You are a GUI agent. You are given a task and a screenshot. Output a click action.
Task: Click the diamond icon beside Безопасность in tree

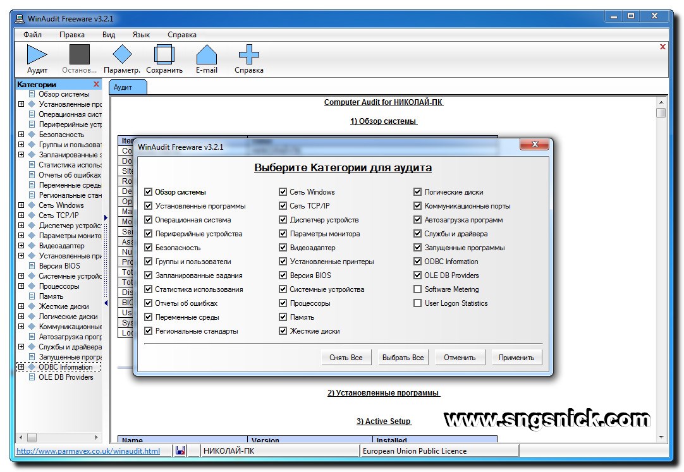[32, 134]
